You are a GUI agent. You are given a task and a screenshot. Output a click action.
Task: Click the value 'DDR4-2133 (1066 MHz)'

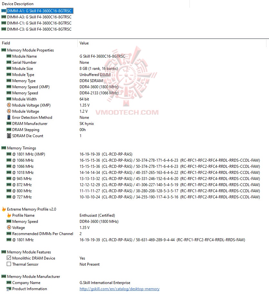click(99, 93)
